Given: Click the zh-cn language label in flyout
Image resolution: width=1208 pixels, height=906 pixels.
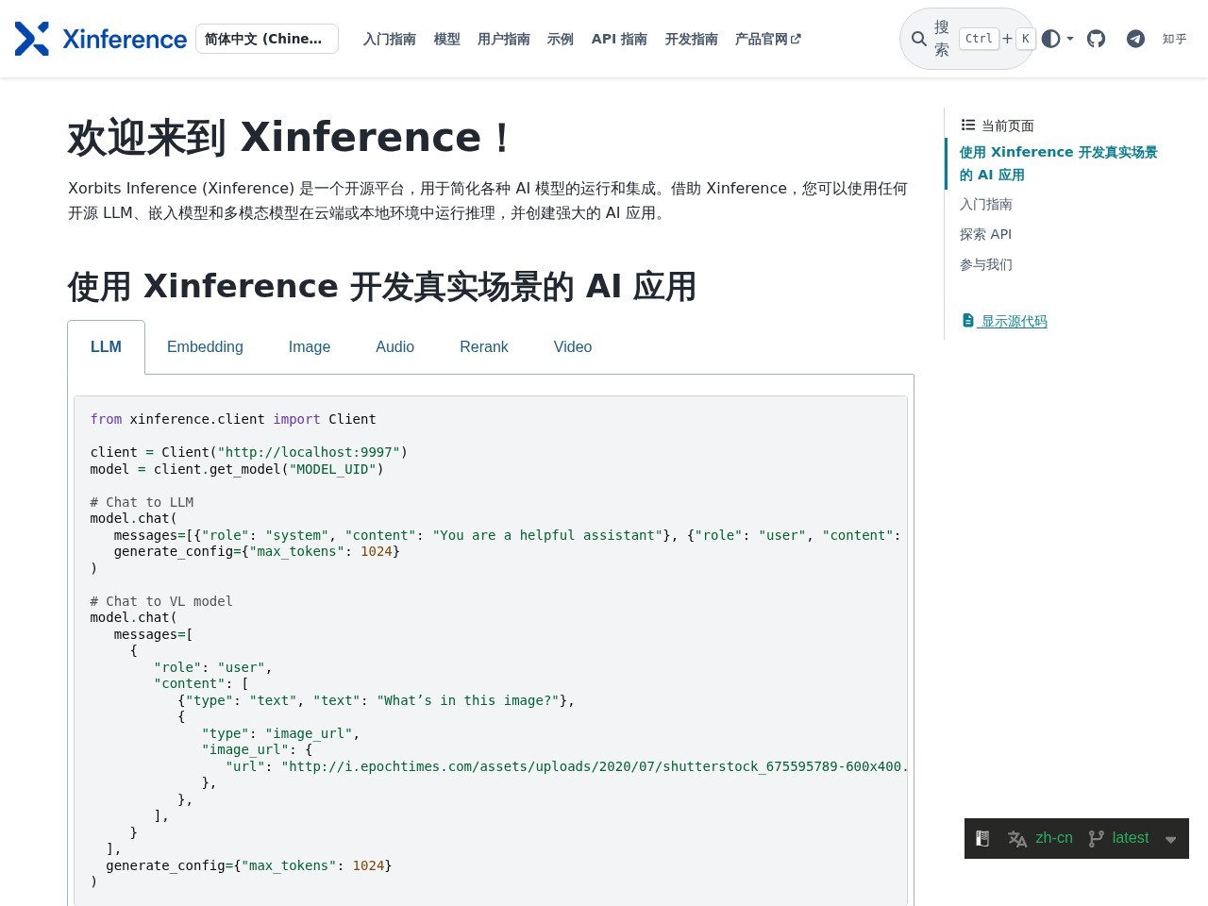Looking at the screenshot, I should [x=1054, y=838].
